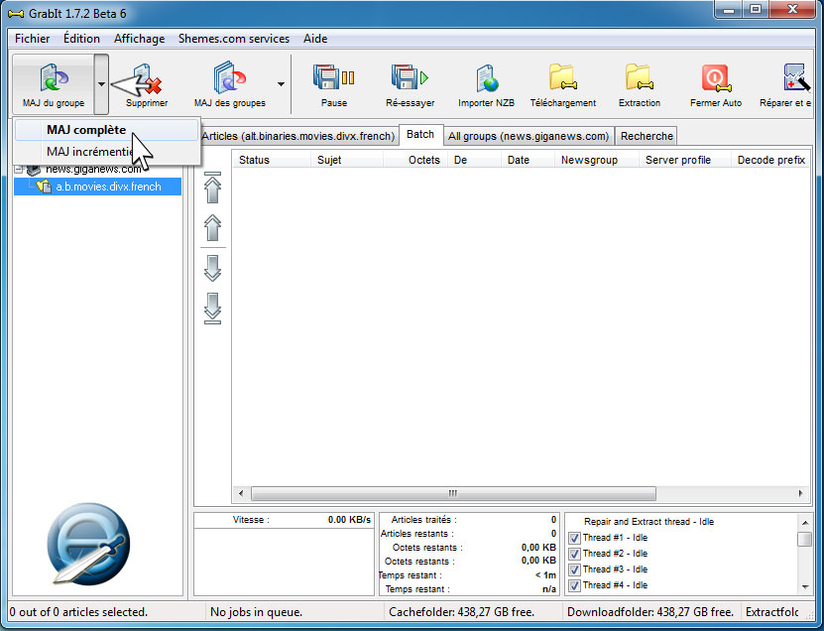Sort by the Newsgroup column header
Image resolution: width=824 pixels, height=631 pixels.
tap(597, 160)
